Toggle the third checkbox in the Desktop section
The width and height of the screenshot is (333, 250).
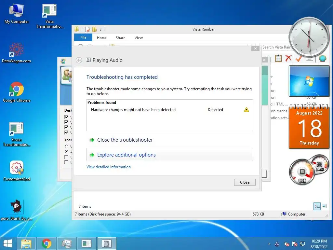click(66, 127)
